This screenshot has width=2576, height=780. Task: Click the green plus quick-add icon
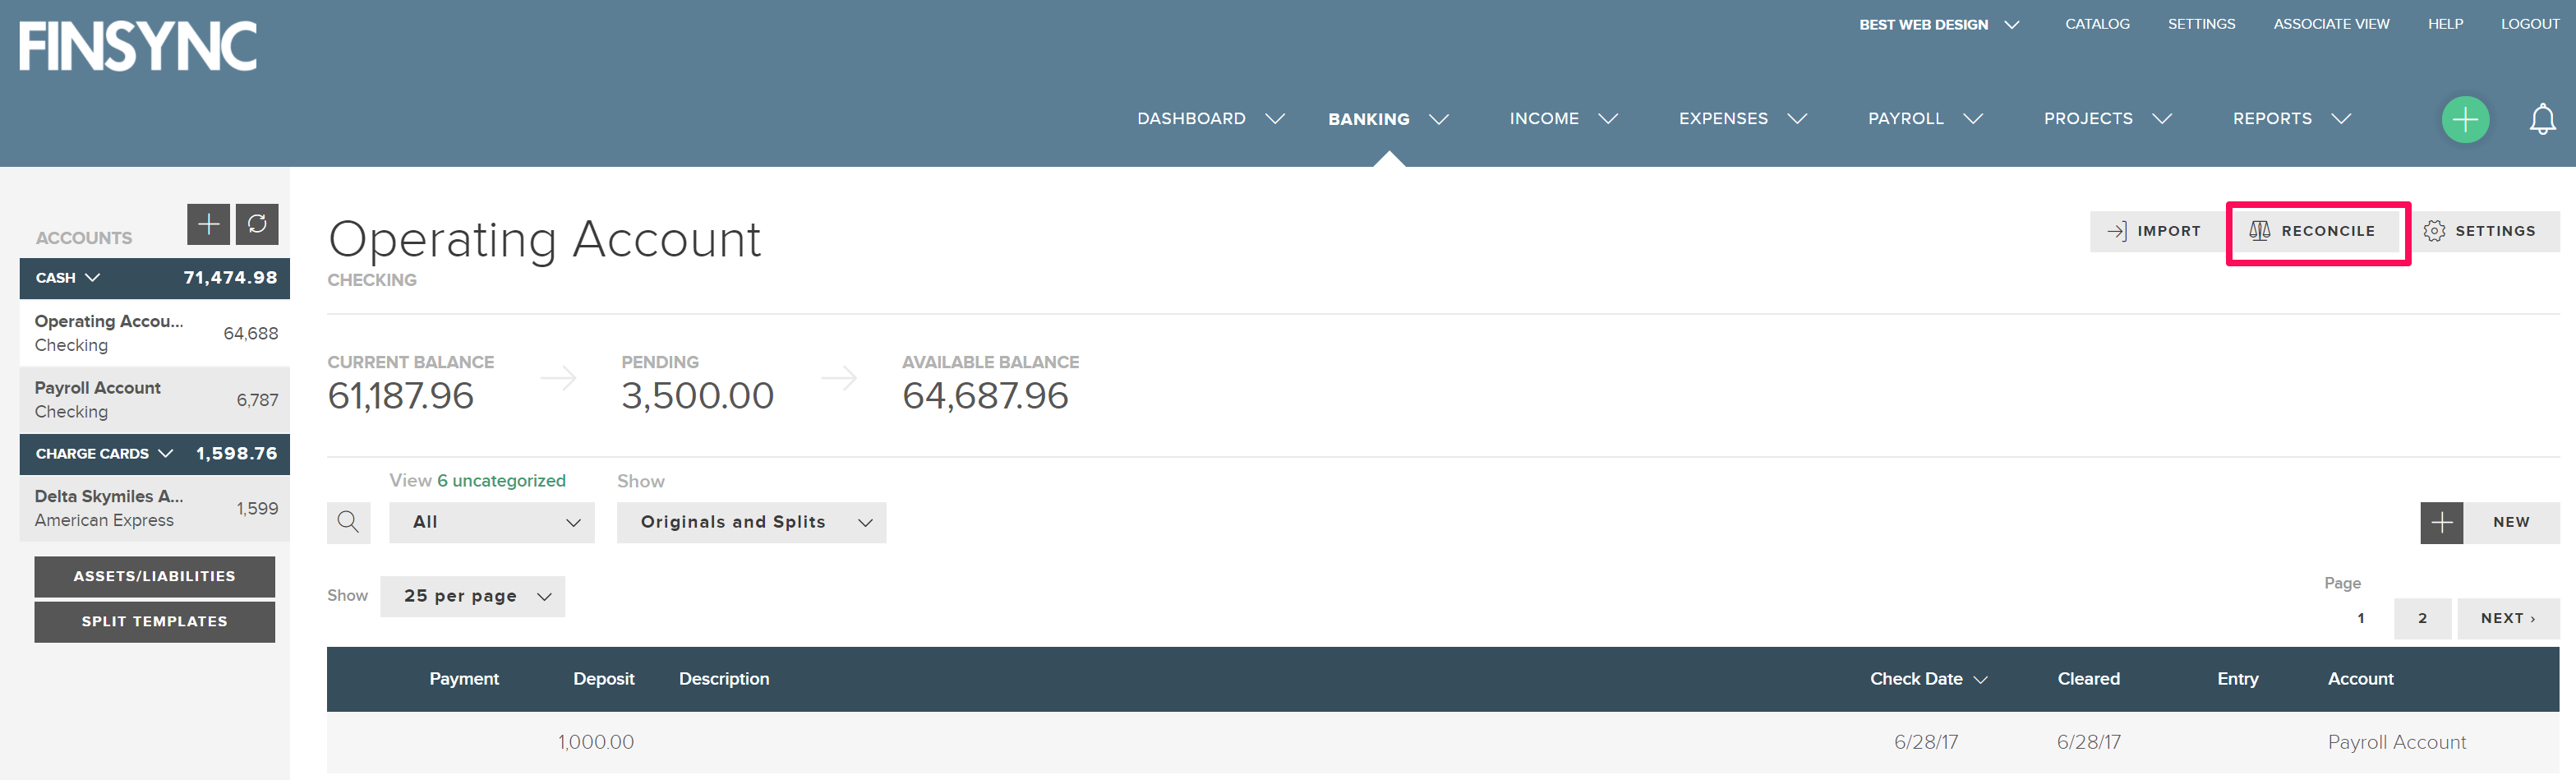tap(2465, 120)
